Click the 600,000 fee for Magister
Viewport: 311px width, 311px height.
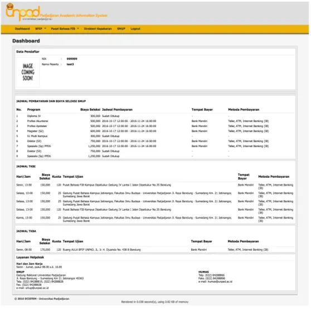[x=95, y=131]
